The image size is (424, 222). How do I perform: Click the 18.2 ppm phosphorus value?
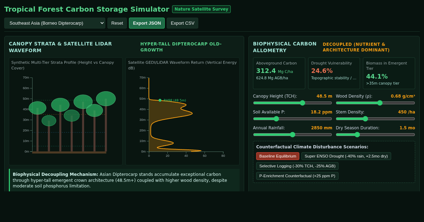pyautogui.click(x=322, y=112)
